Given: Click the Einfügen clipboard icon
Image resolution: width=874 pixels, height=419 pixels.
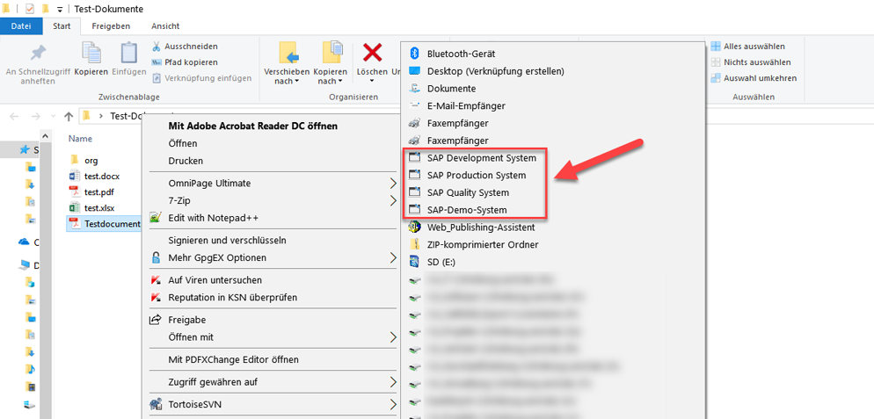Looking at the screenshot, I should (x=128, y=53).
